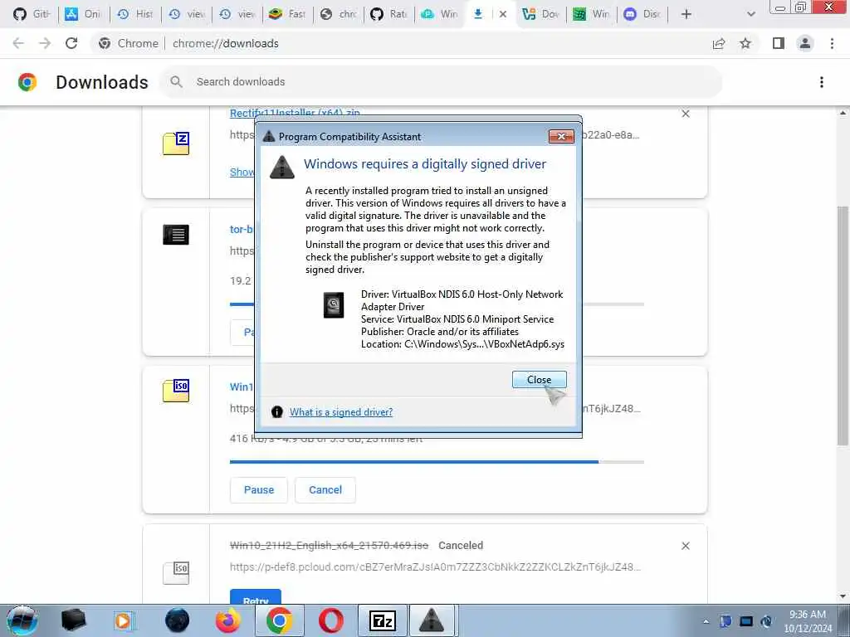Click the info icon next to signed driver link
This screenshot has height=637, width=850.
[277, 411]
